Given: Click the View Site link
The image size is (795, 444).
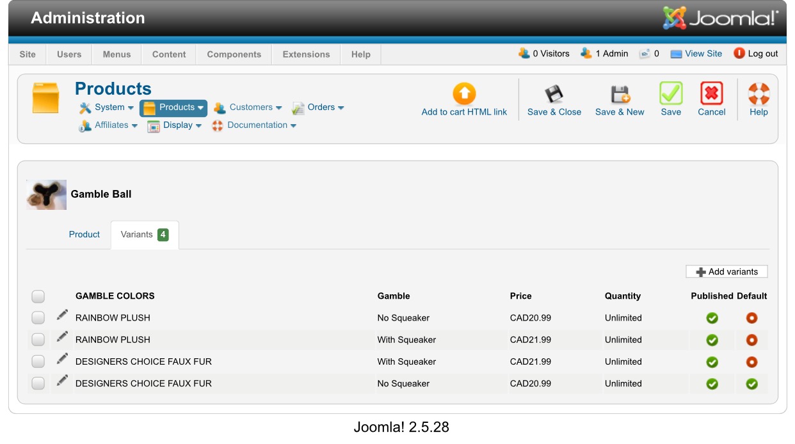Looking at the screenshot, I should [703, 54].
